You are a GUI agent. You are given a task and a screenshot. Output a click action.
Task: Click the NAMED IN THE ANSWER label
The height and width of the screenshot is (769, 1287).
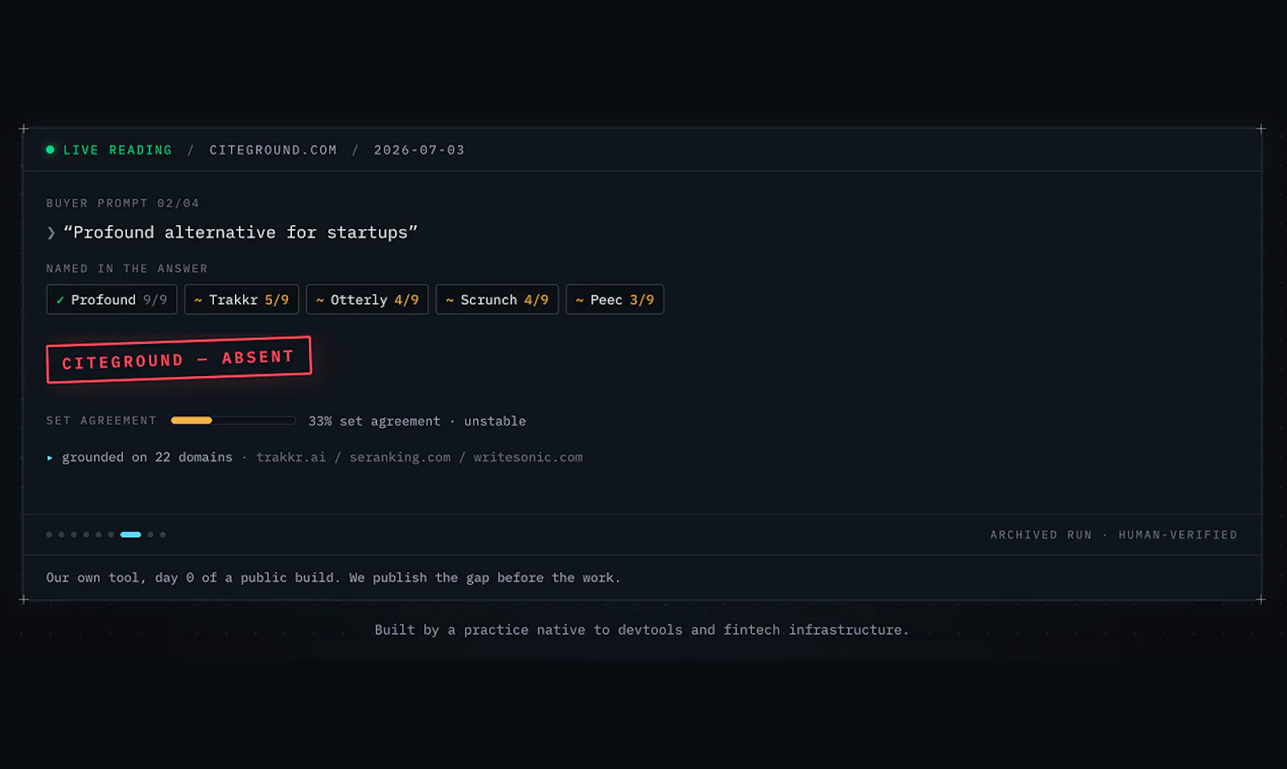coord(127,268)
